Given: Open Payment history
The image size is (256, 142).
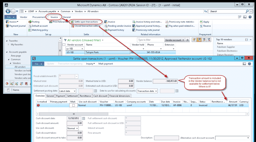Looking at the screenshot, I should pyautogui.click(x=114, y=30).
